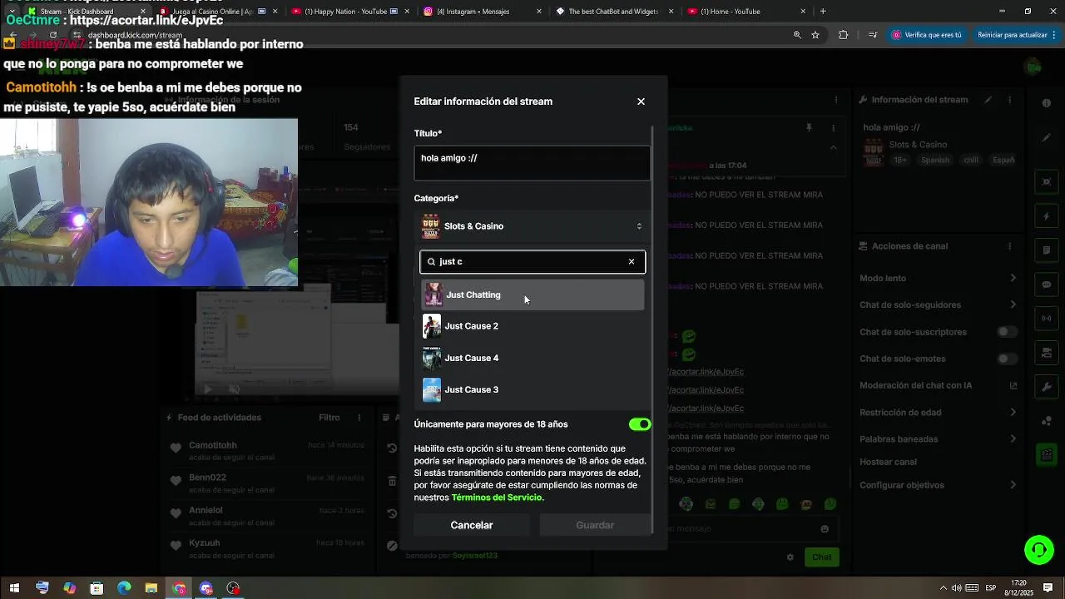Select Just Chatting from category results
The image size is (1065, 599).
pyautogui.click(x=532, y=295)
